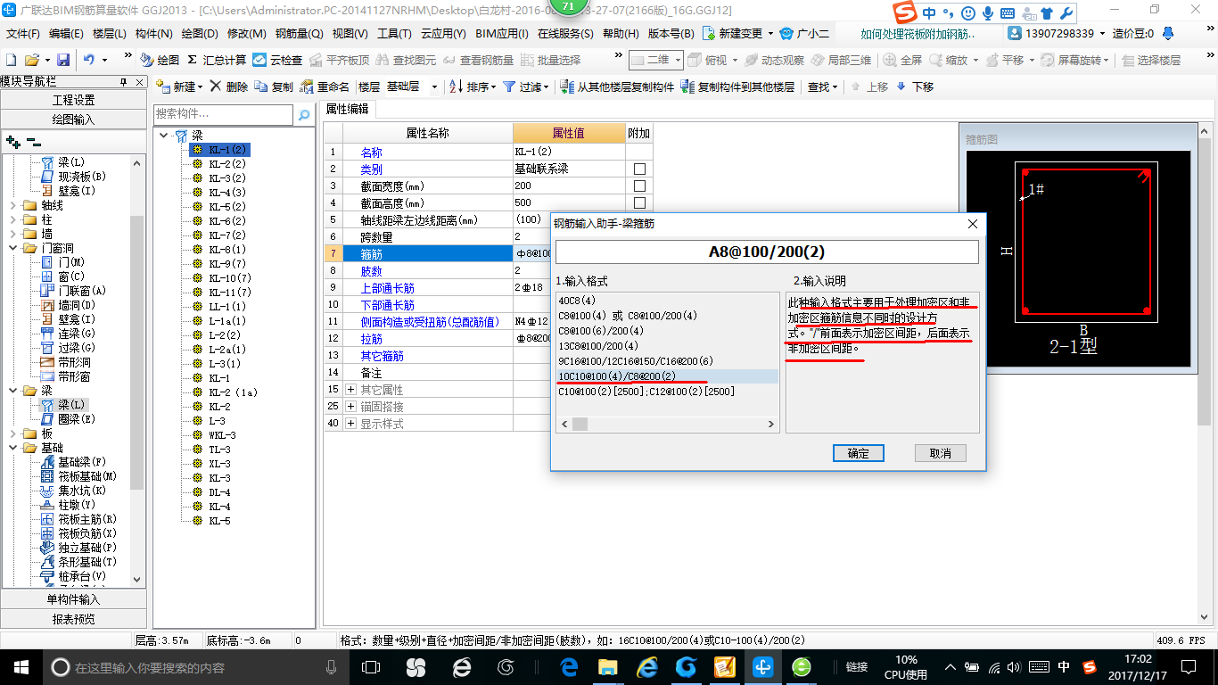Tick the 附加 checkbox for 截面高度

click(639, 203)
